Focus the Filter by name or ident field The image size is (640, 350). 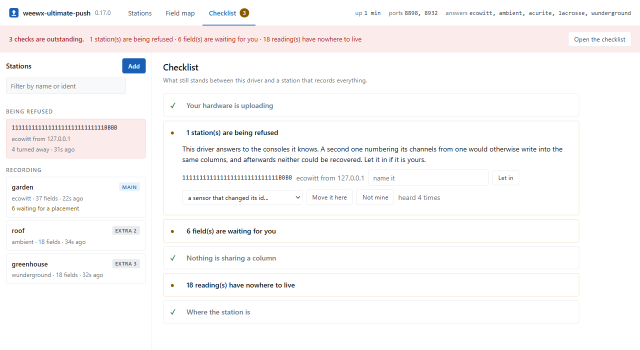tap(66, 86)
